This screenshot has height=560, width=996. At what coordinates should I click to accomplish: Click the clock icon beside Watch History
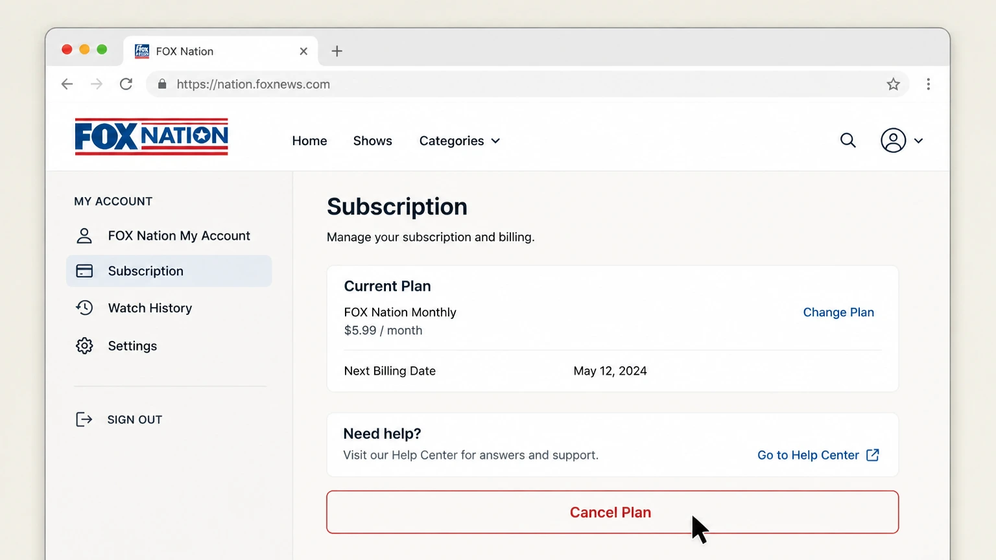[x=84, y=308]
